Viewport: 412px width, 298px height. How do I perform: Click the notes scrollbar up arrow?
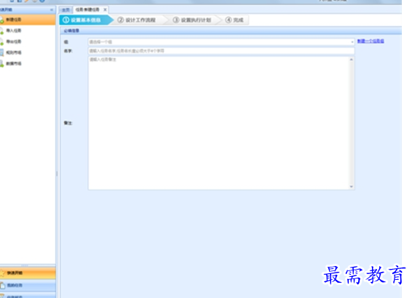(352, 60)
